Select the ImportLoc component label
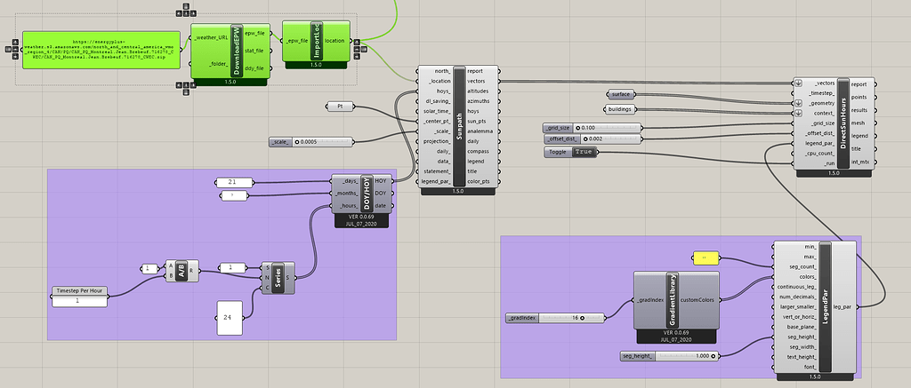The width and height of the screenshot is (911, 388). (316, 41)
